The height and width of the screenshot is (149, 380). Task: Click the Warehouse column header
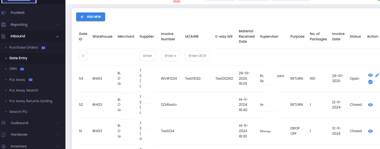[102, 36]
